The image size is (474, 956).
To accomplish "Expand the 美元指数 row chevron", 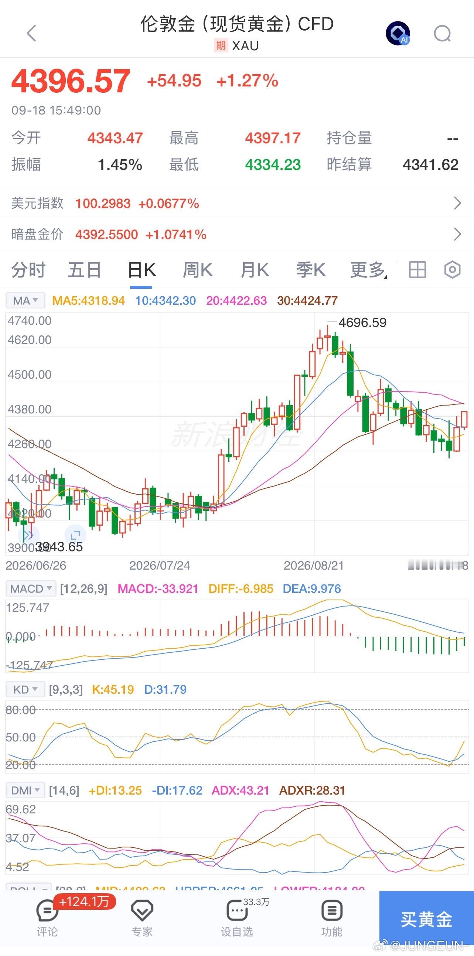I will coord(458,204).
